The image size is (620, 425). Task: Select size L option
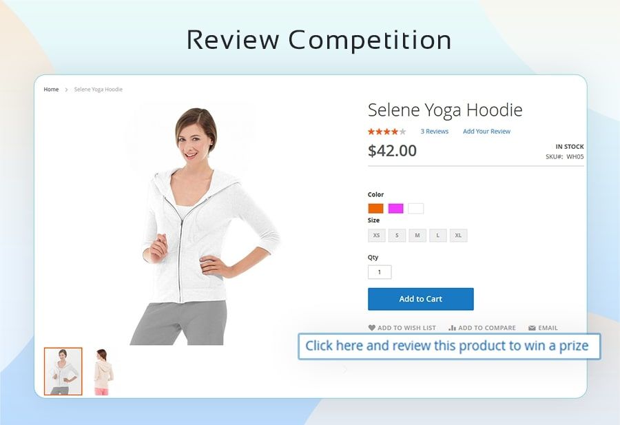437,236
